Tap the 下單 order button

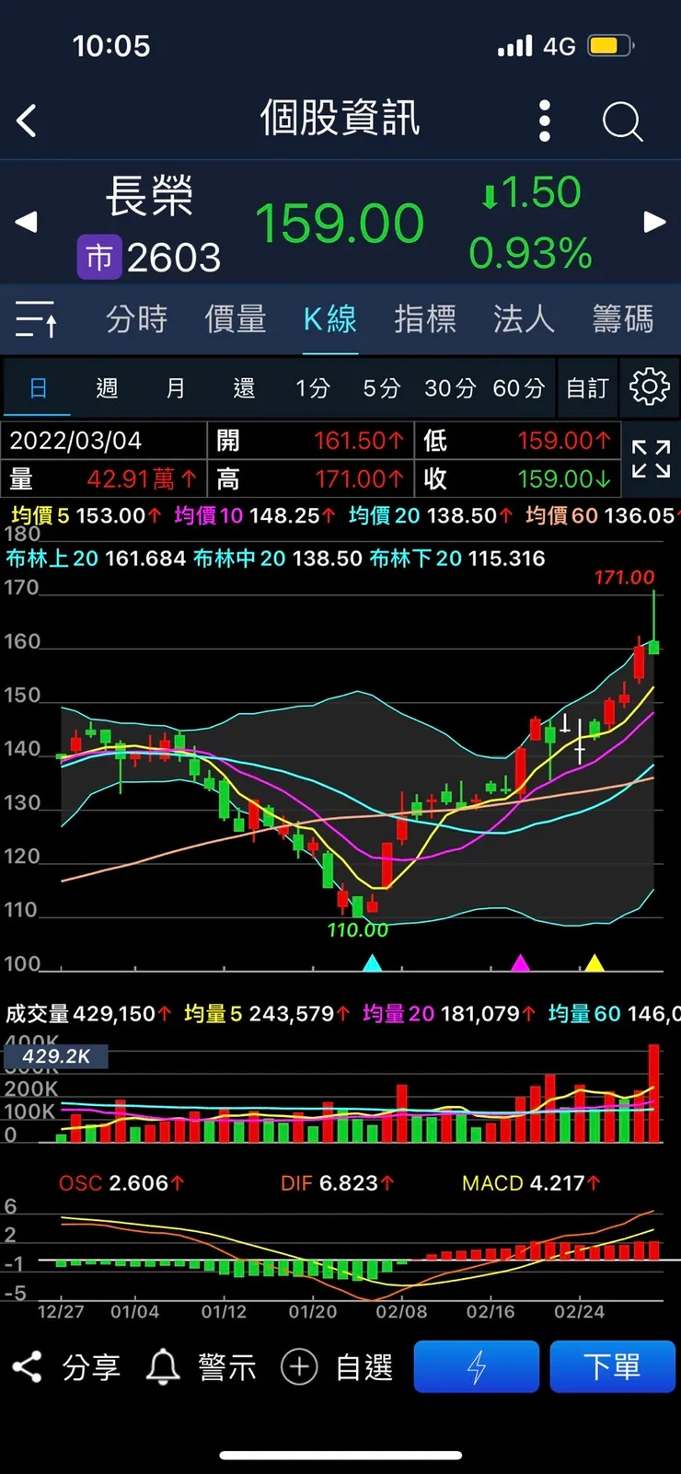click(x=612, y=1366)
